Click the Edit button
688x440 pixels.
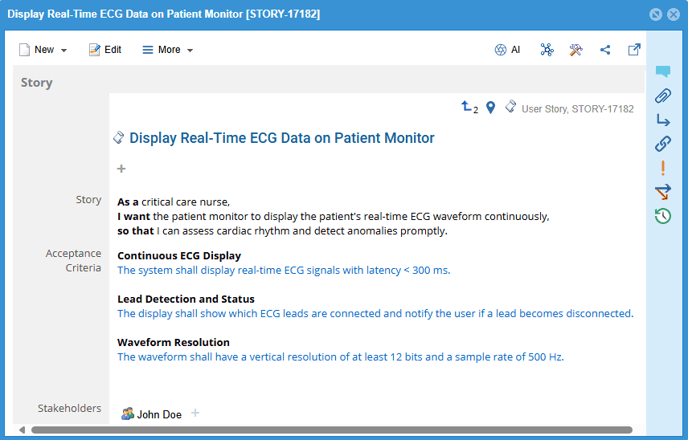(105, 50)
